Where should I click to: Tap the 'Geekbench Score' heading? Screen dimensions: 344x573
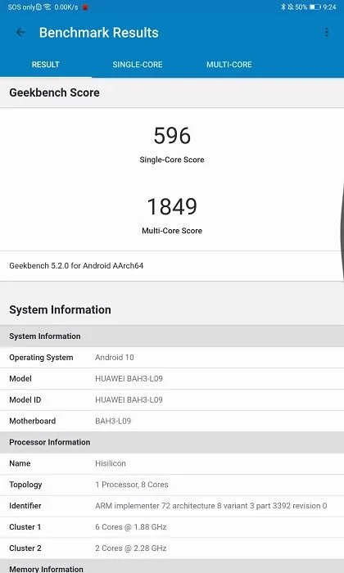point(55,92)
